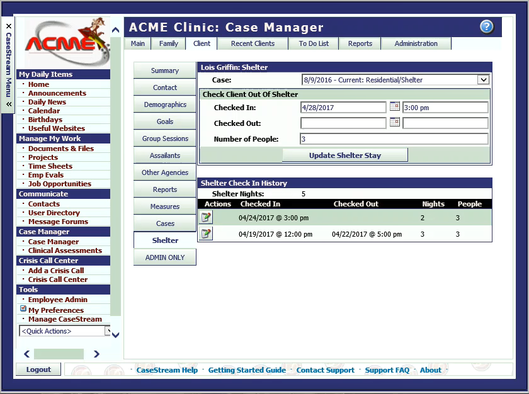The width and height of the screenshot is (529, 394).
Task: Click the Logout button
Action: click(x=38, y=369)
